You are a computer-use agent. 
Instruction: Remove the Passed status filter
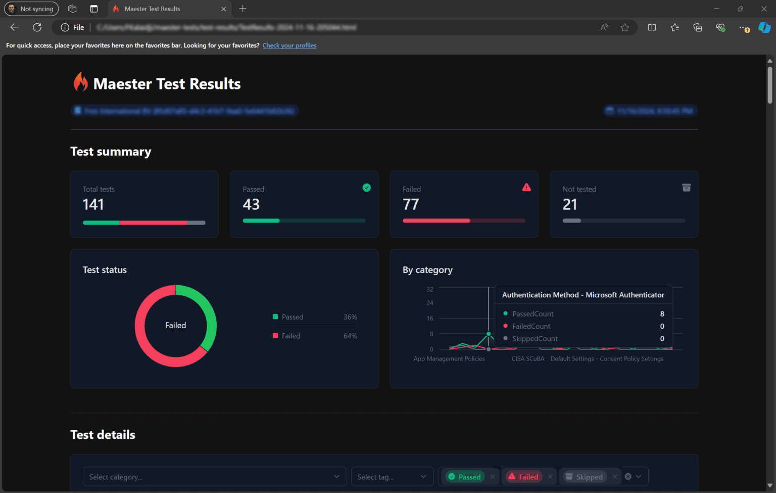click(493, 477)
